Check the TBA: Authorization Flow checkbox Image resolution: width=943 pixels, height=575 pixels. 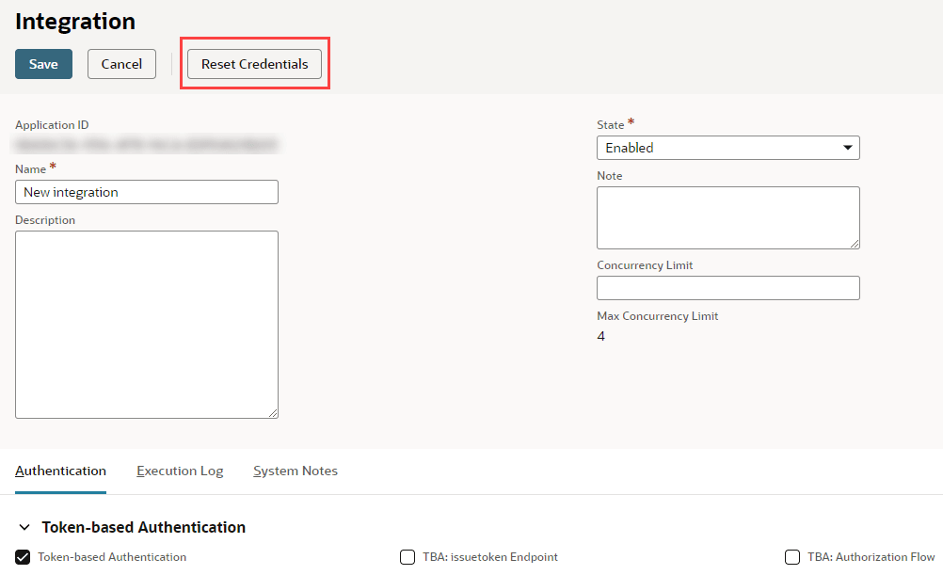tap(792, 557)
